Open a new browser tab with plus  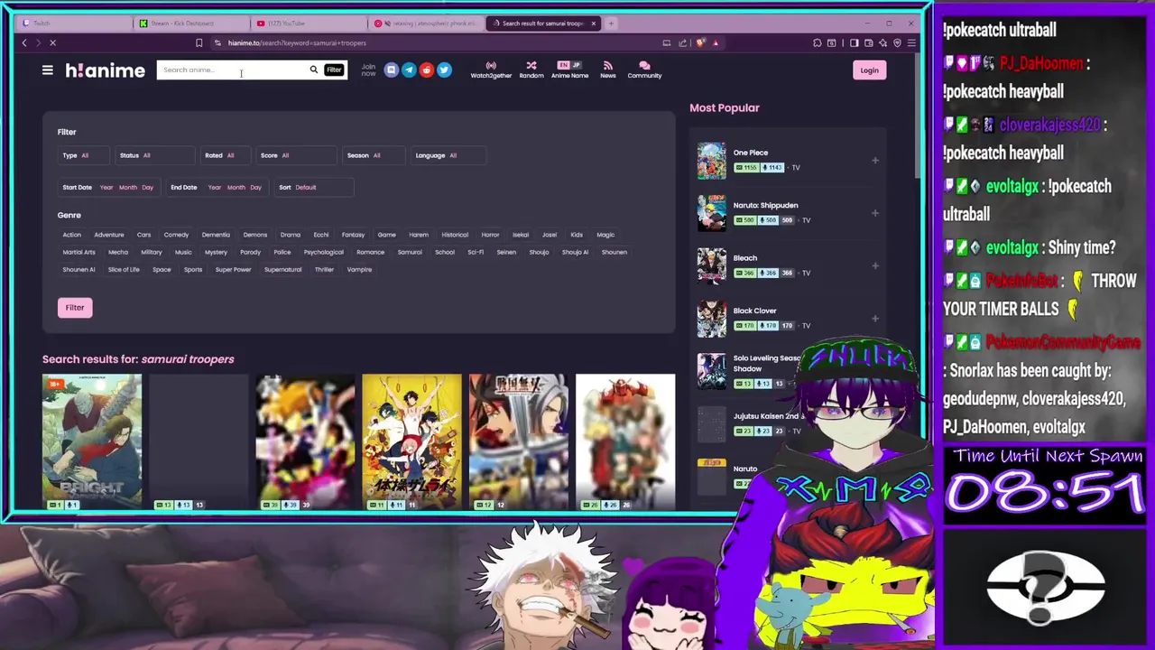point(611,23)
